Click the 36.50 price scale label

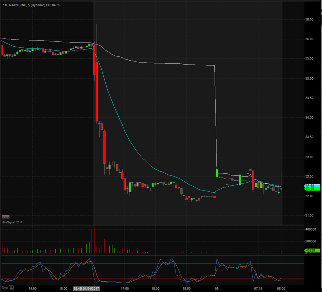point(310,19)
